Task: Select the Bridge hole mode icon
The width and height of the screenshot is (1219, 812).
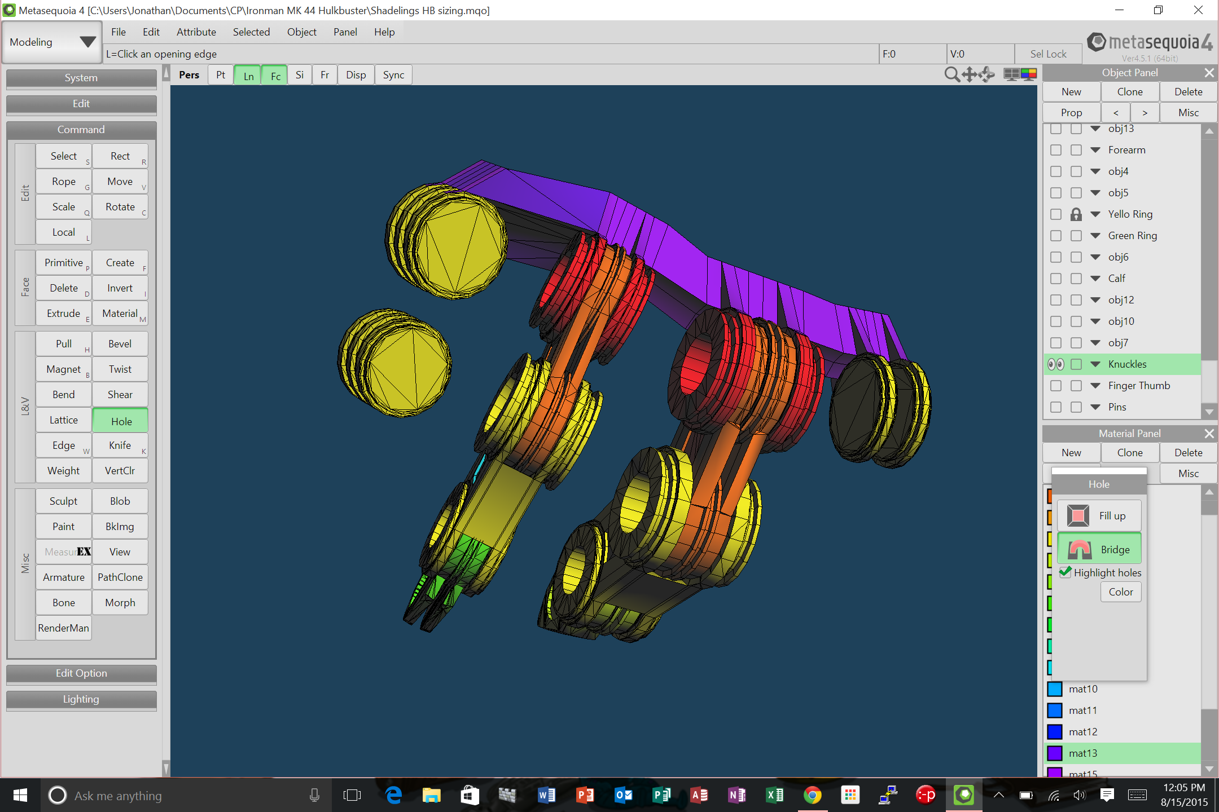Action: pos(1079,549)
